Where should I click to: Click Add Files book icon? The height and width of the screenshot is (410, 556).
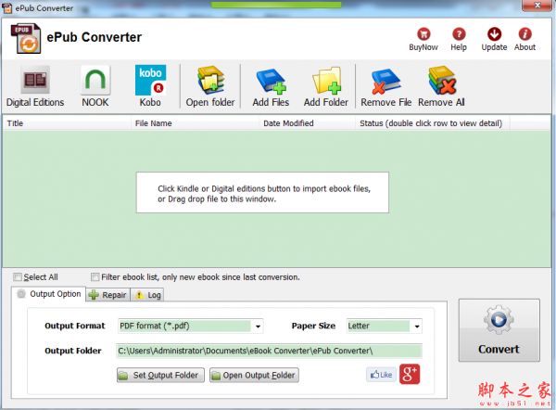point(272,81)
